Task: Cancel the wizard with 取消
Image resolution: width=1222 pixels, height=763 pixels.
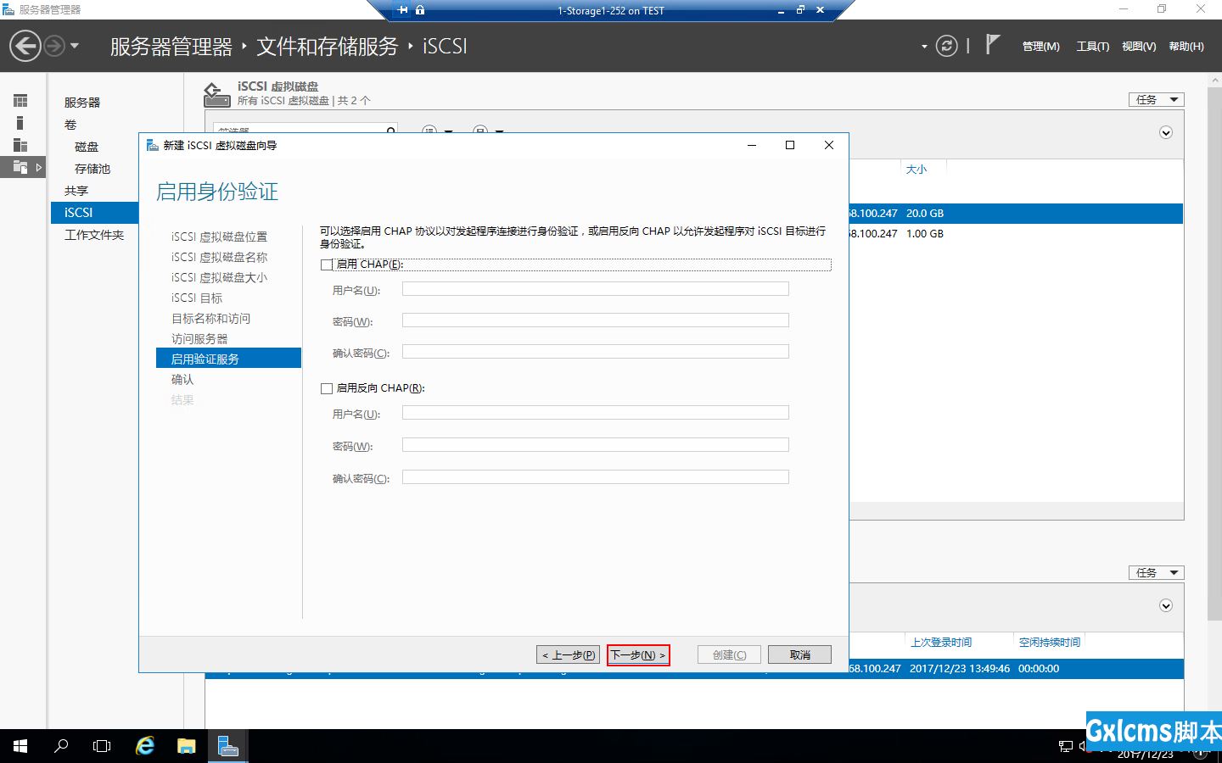Action: tap(799, 654)
